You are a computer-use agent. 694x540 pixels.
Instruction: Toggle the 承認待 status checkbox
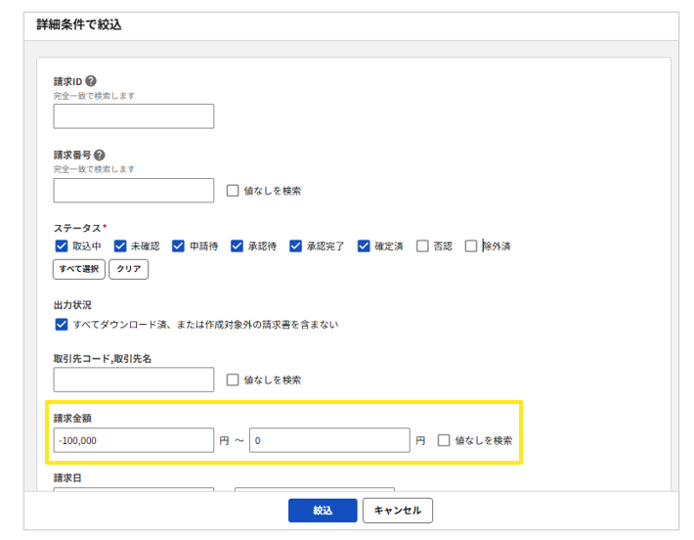pos(238,247)
